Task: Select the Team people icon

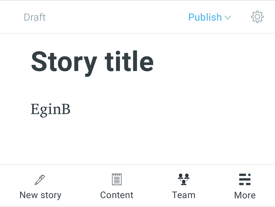Action: coord(184,179)
